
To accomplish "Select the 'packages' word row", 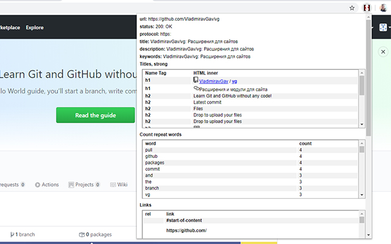I will 250,163.
